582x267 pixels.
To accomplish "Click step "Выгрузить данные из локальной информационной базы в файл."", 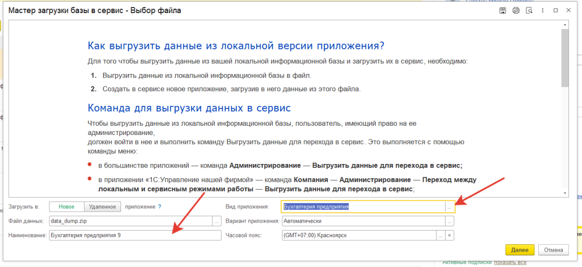I will pos(207,76).
